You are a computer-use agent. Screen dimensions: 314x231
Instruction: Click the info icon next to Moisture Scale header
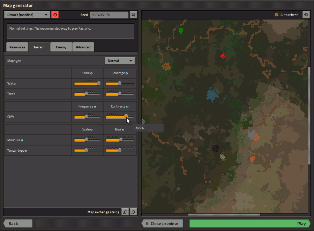coord(91,129)
